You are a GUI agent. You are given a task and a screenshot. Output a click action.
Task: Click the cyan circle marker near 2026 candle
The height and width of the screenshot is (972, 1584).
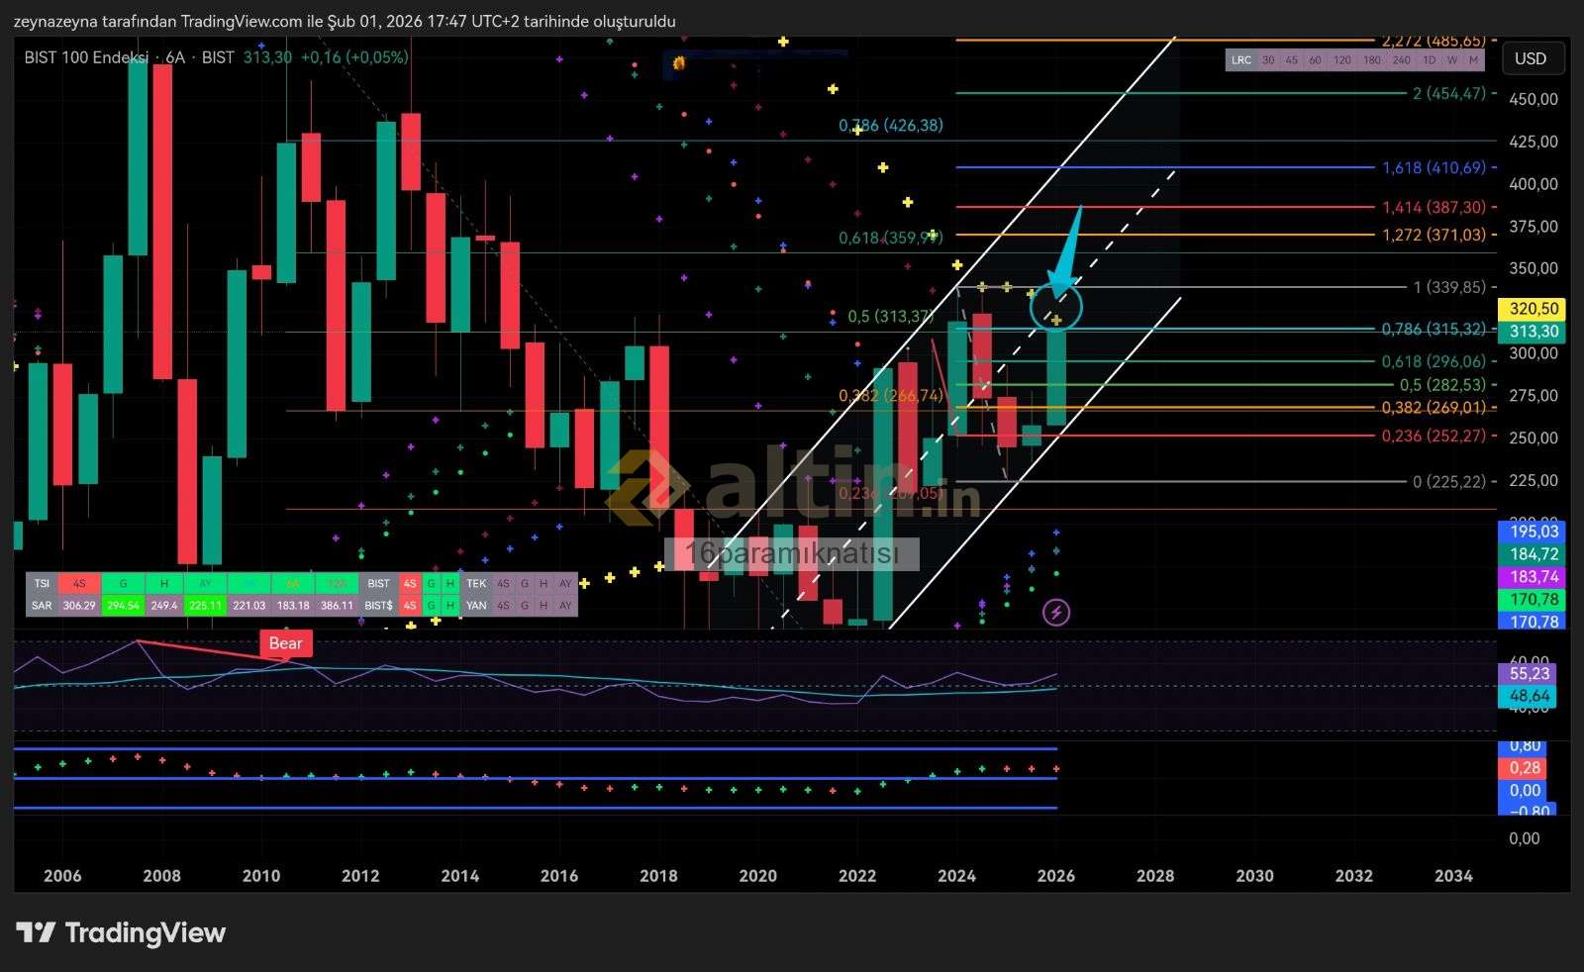[1056, 306]
